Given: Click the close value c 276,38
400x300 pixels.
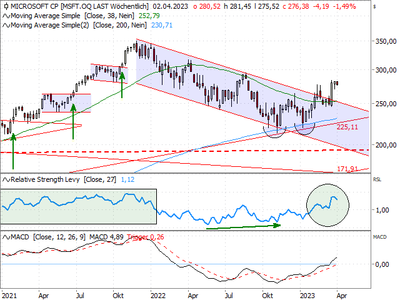Looking at the screenshot, I should coord(296,6).
